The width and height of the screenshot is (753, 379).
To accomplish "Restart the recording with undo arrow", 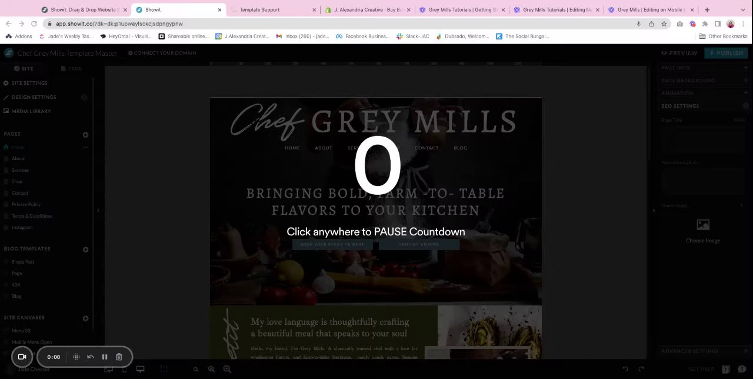I will [91, 357].
